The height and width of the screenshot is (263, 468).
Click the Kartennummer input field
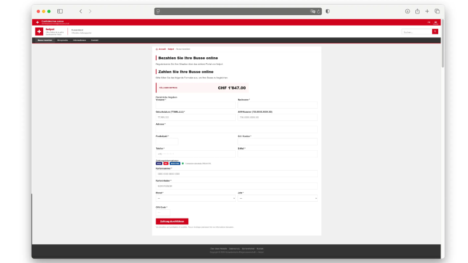pos(236,174)
